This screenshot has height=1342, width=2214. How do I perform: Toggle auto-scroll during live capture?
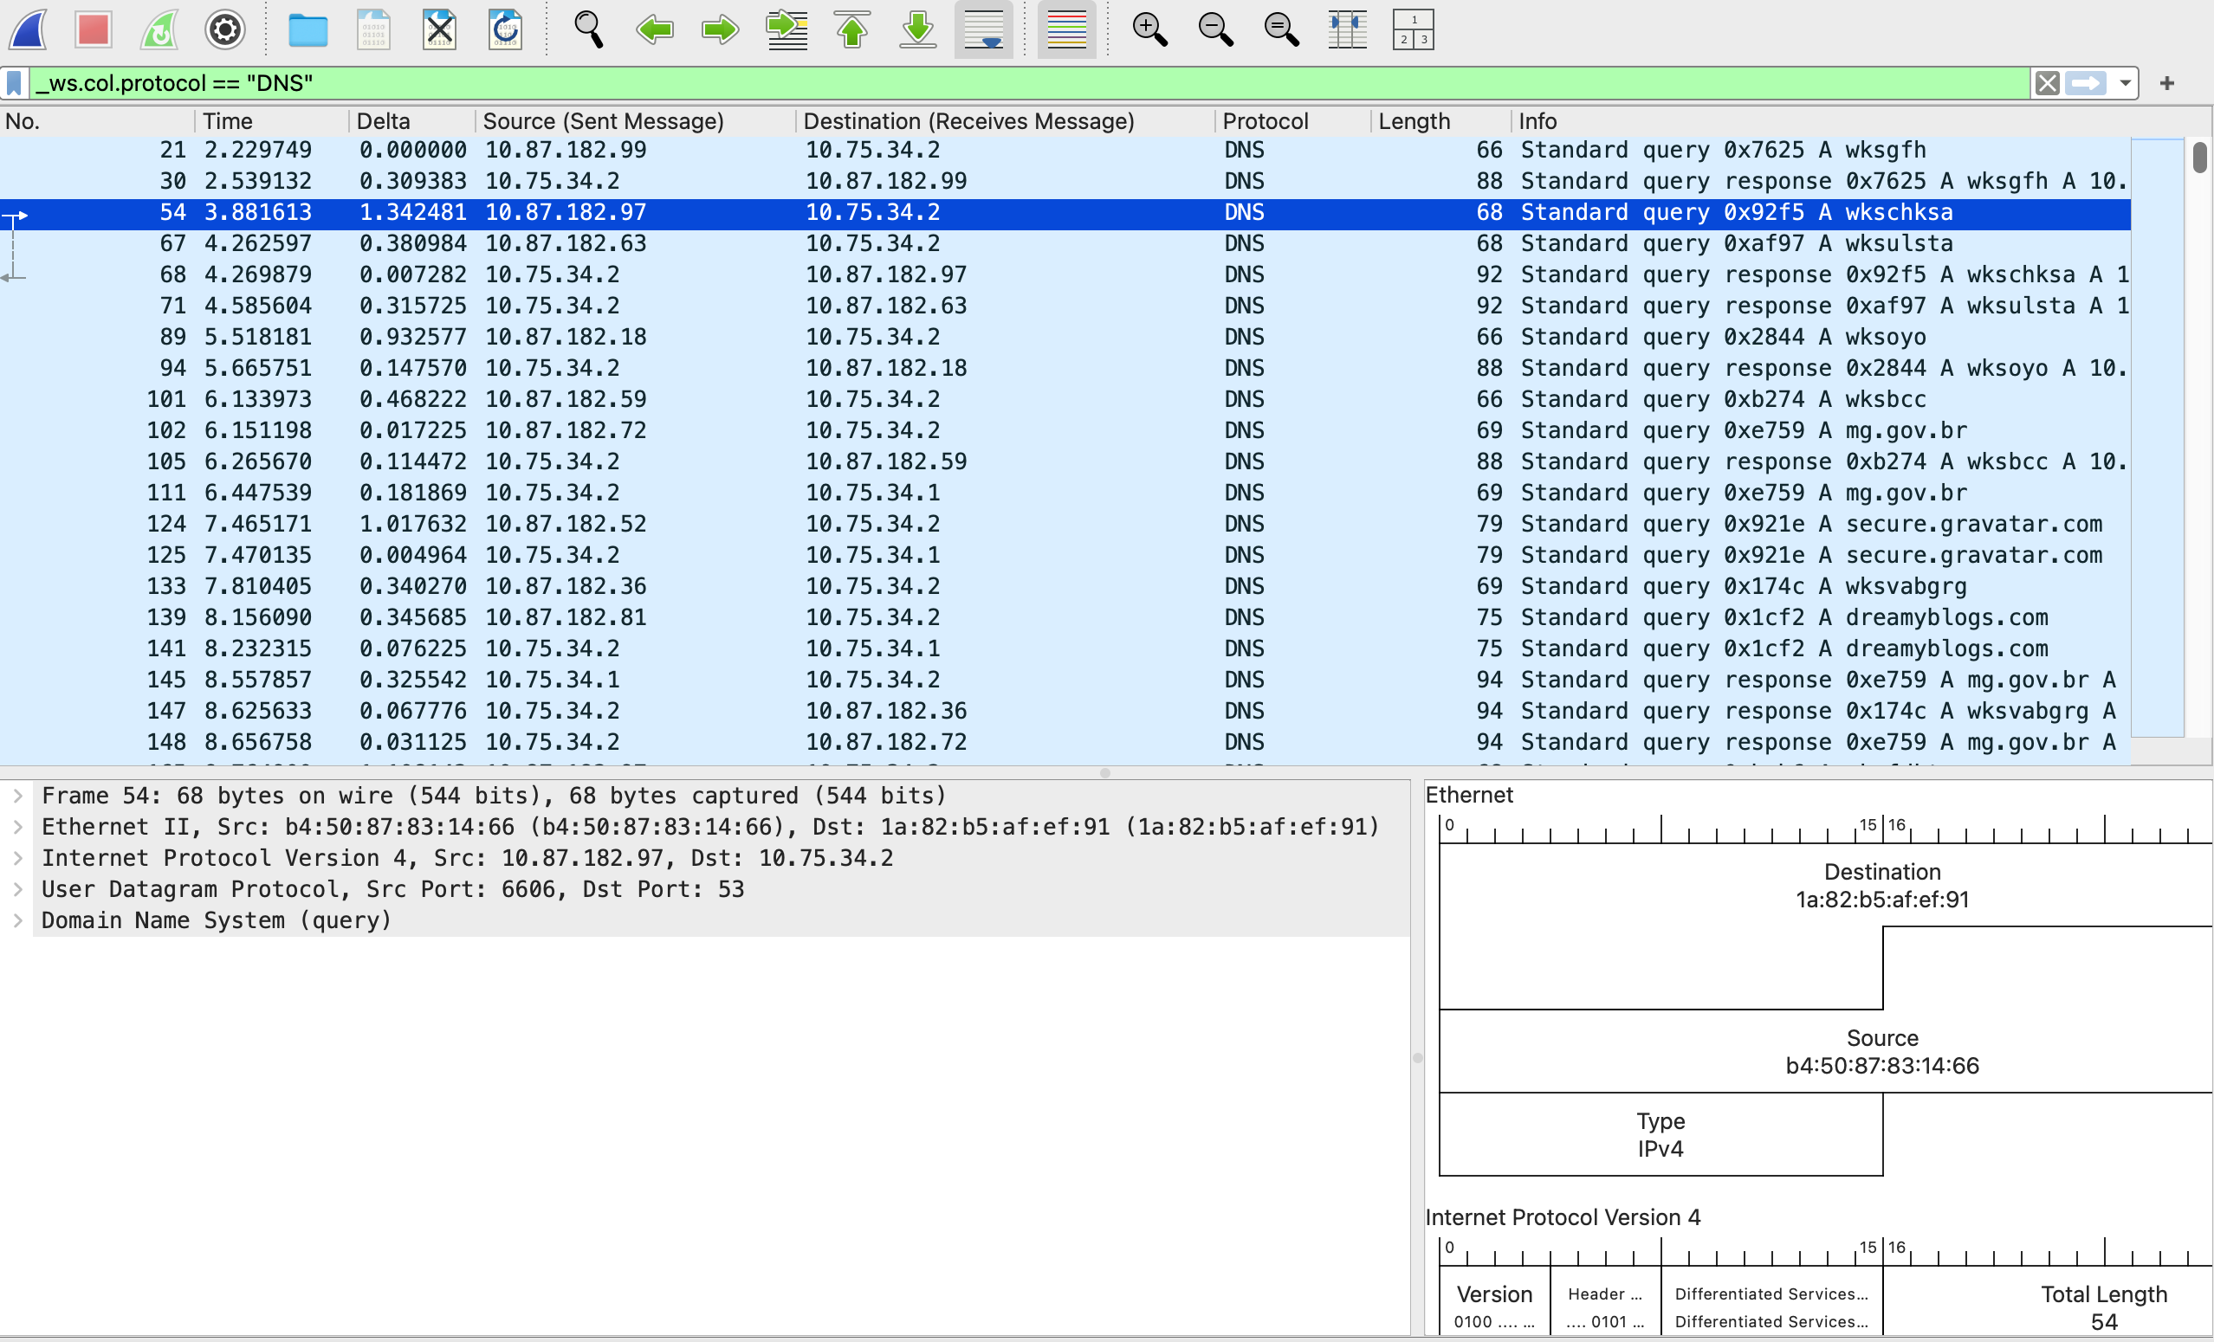click(x=983, y=29)
